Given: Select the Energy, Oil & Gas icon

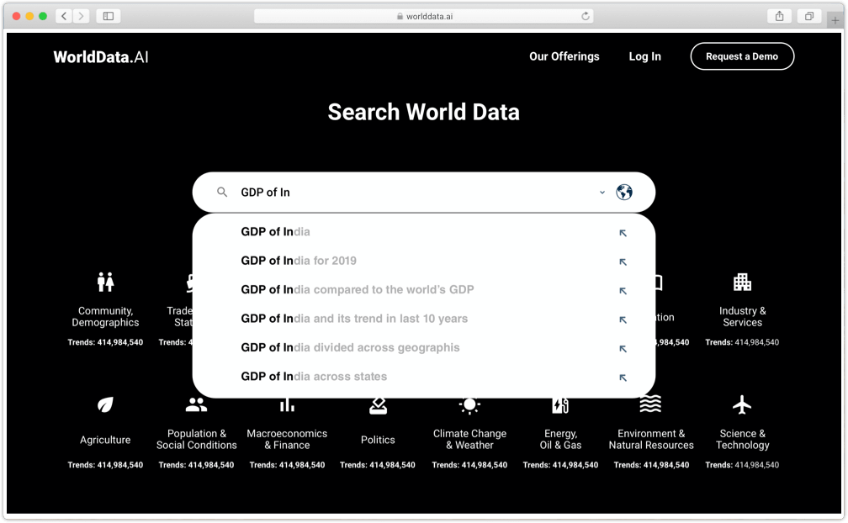Looking at the screenshot, I should pos(560,406).
